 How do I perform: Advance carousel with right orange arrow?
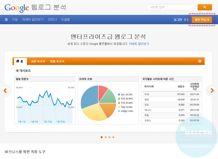coord(212,91)
